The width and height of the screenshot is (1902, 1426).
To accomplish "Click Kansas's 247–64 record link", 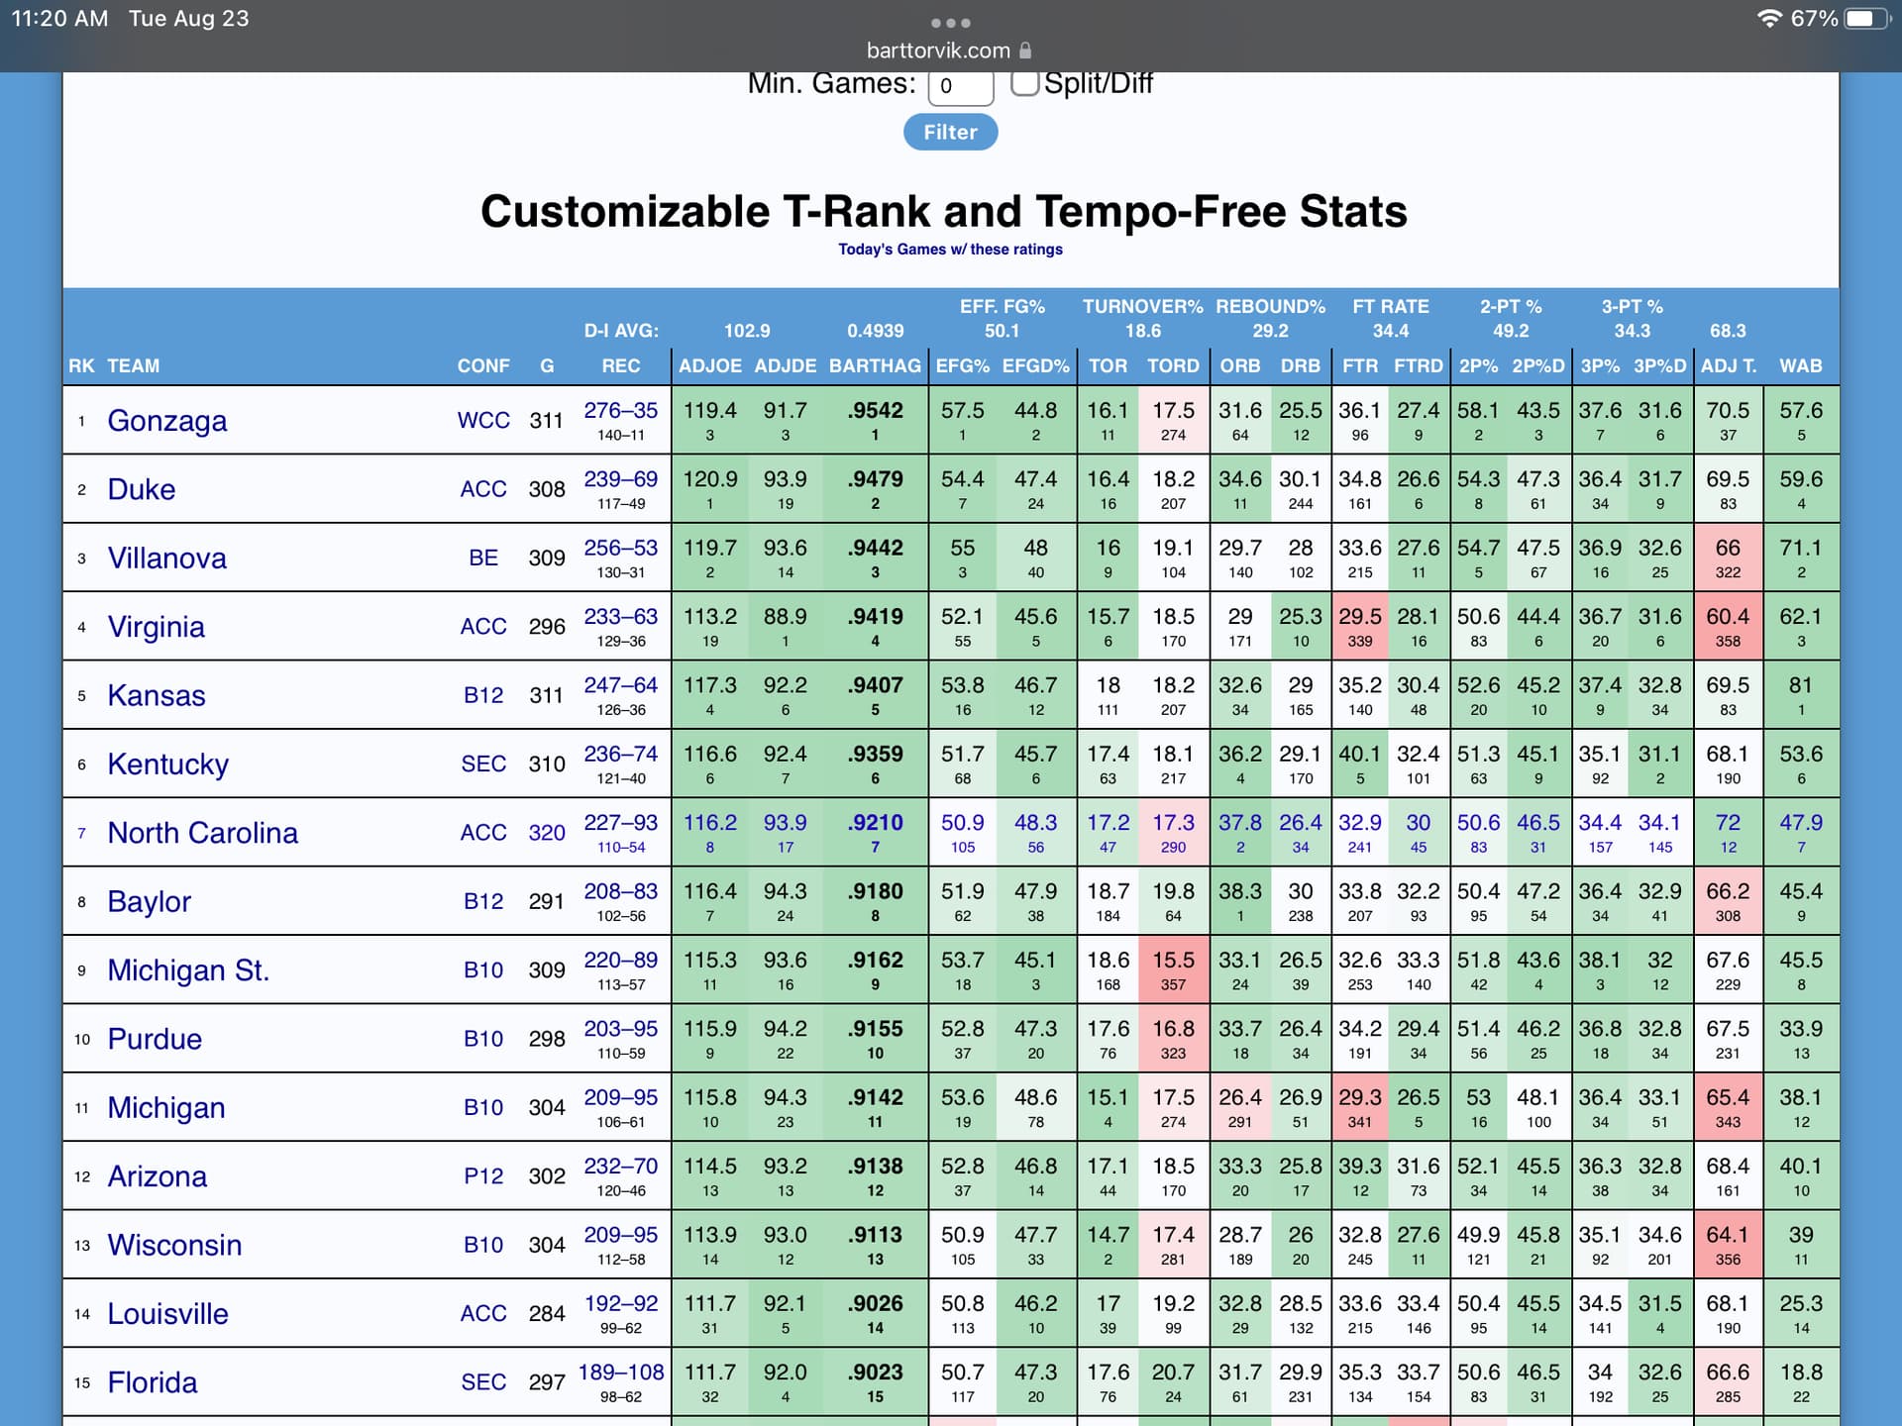I will tap(621, 685).
